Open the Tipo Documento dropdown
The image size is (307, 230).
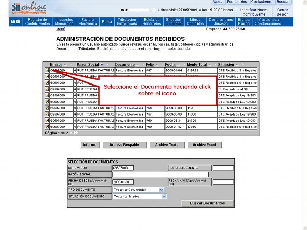(x=161, y=190)
